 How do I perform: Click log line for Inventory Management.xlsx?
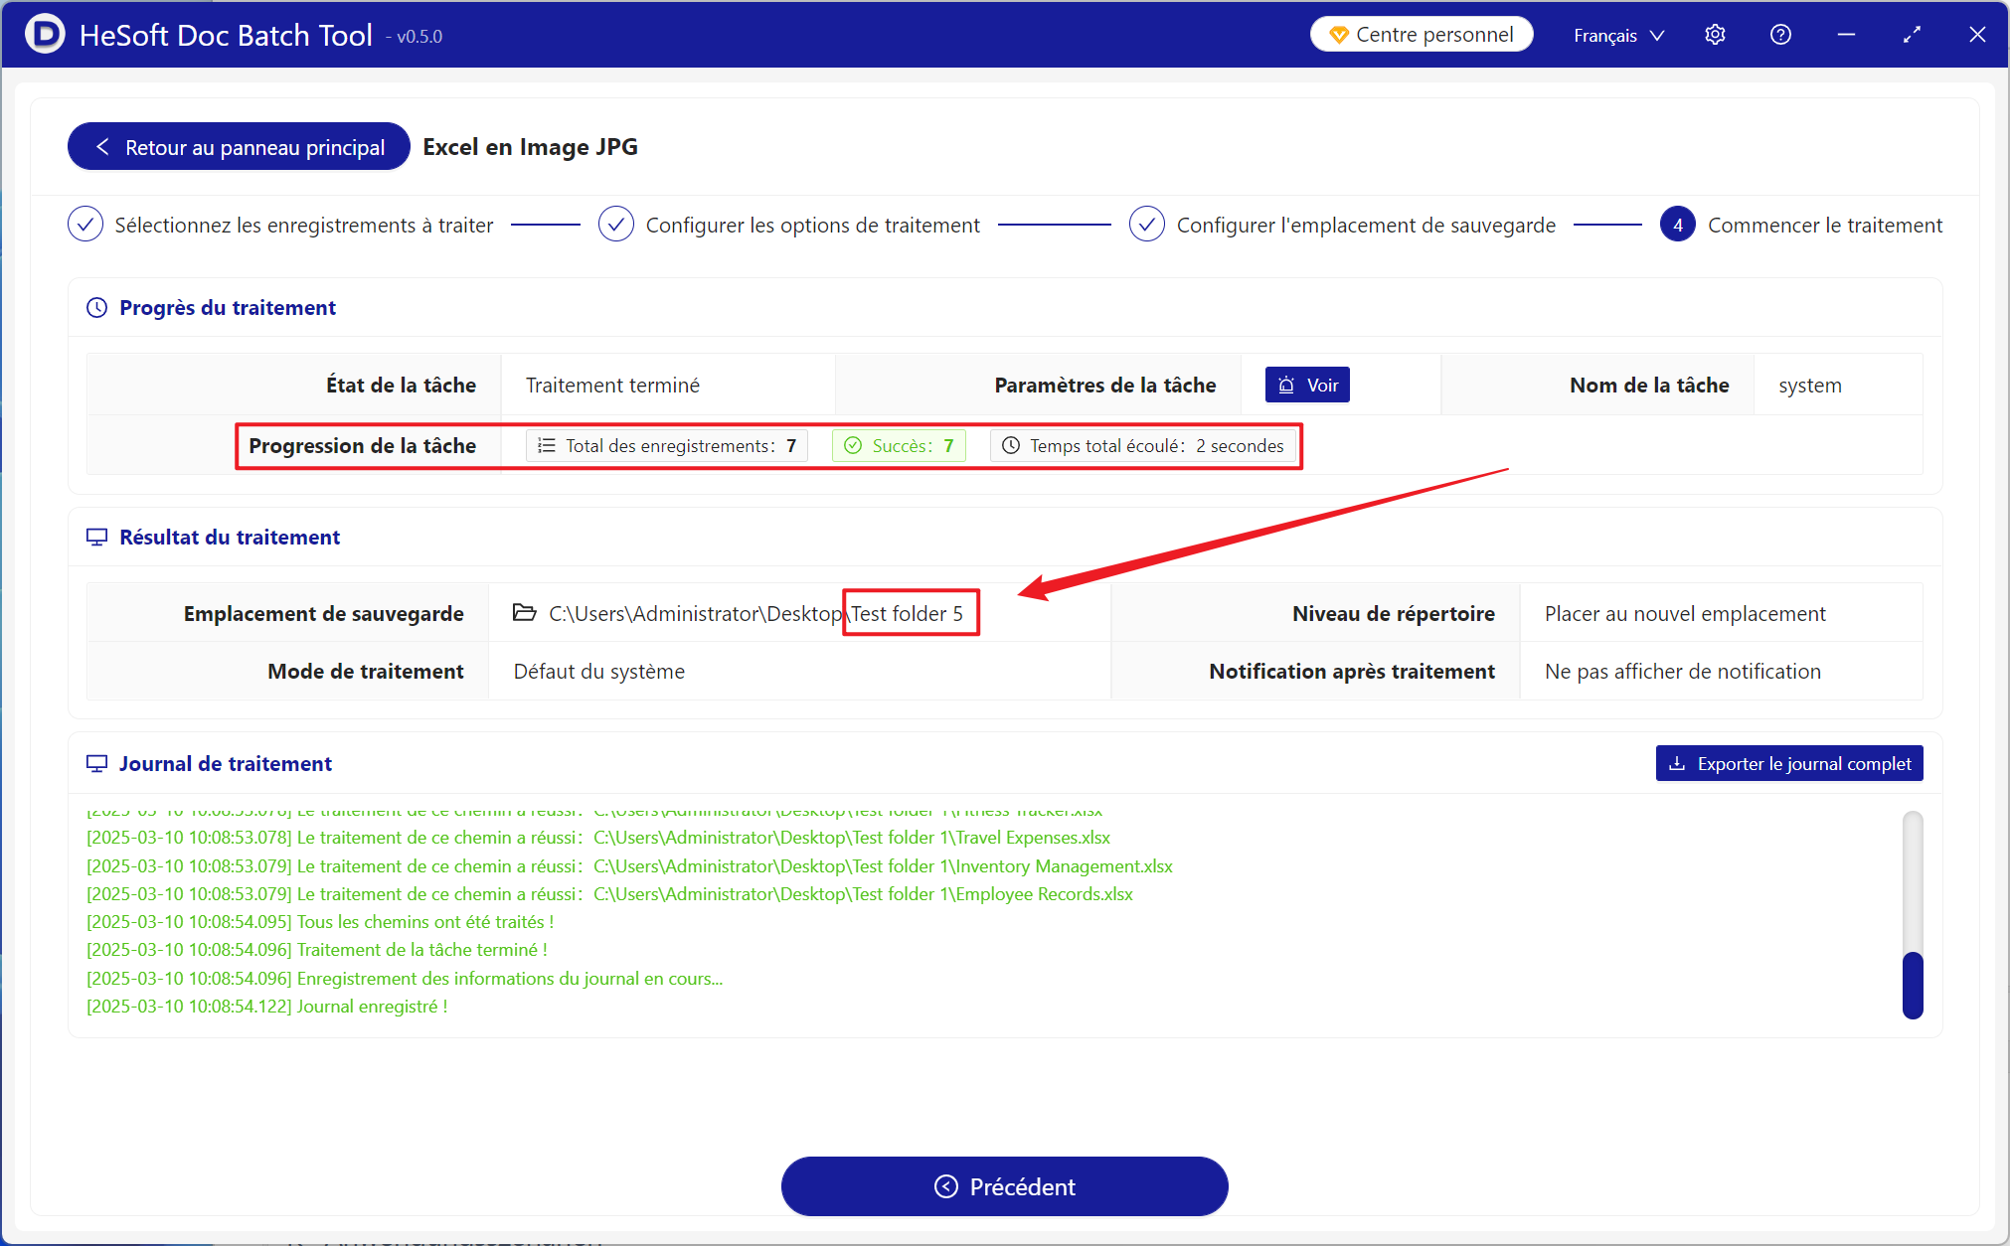coord(629,866)
